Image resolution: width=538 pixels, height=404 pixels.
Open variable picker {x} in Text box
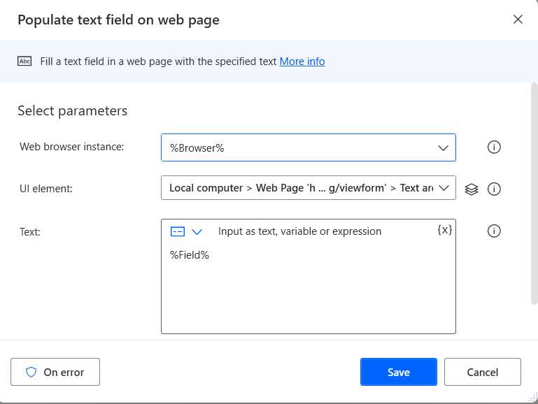point(445,229)
